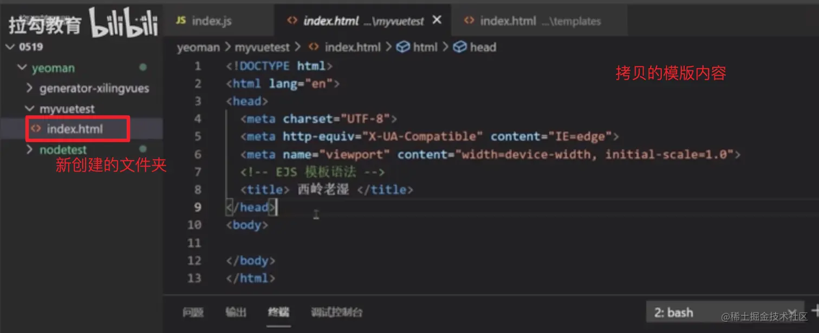
Task: Select index.html in file explorer
Action: coord(74,129)
